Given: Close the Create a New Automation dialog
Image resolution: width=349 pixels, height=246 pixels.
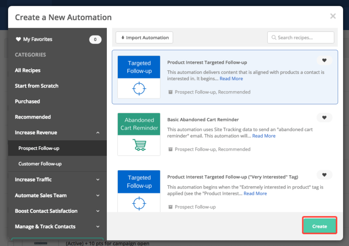Looking at the screenshot, I should pos(333,16).
